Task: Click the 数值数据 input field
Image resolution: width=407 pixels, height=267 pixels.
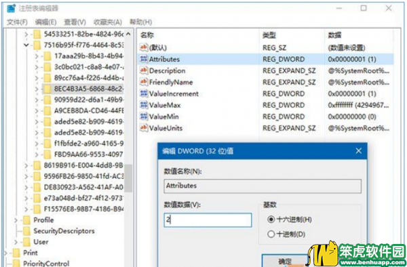Action: [208, 220]
